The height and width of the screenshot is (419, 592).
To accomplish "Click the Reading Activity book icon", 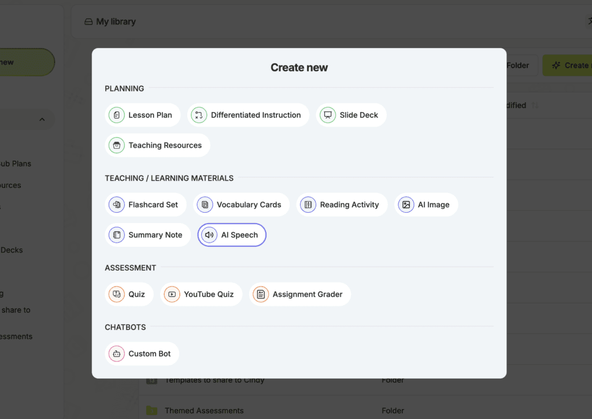I will [x=308, y=205].
